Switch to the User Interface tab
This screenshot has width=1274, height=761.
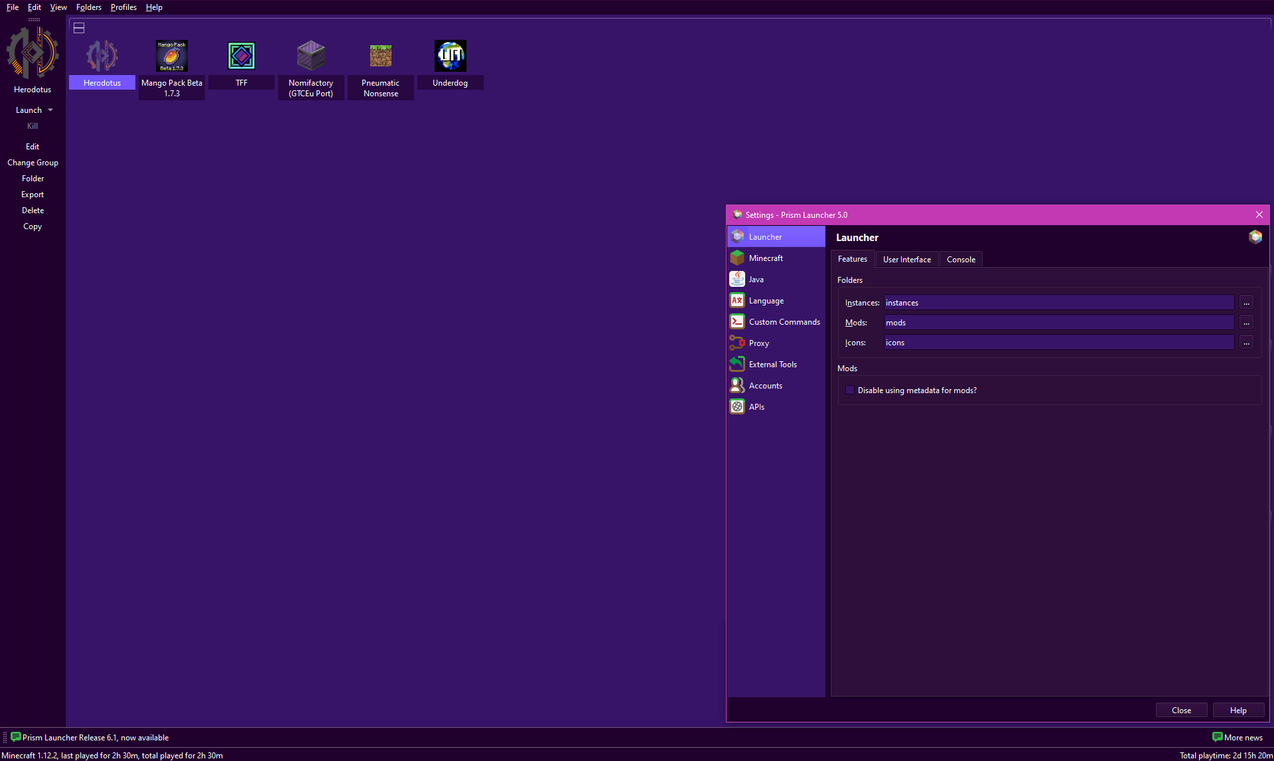[x=906, y=260]
